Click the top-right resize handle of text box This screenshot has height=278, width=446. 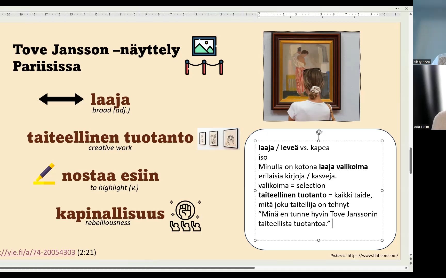(382, 141)
